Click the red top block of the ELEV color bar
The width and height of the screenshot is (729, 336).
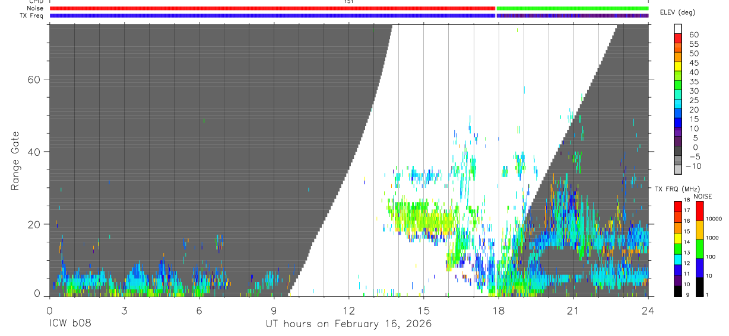[x=678, y=39]
